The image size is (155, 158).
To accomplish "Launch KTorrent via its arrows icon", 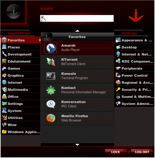I will 51,62.
